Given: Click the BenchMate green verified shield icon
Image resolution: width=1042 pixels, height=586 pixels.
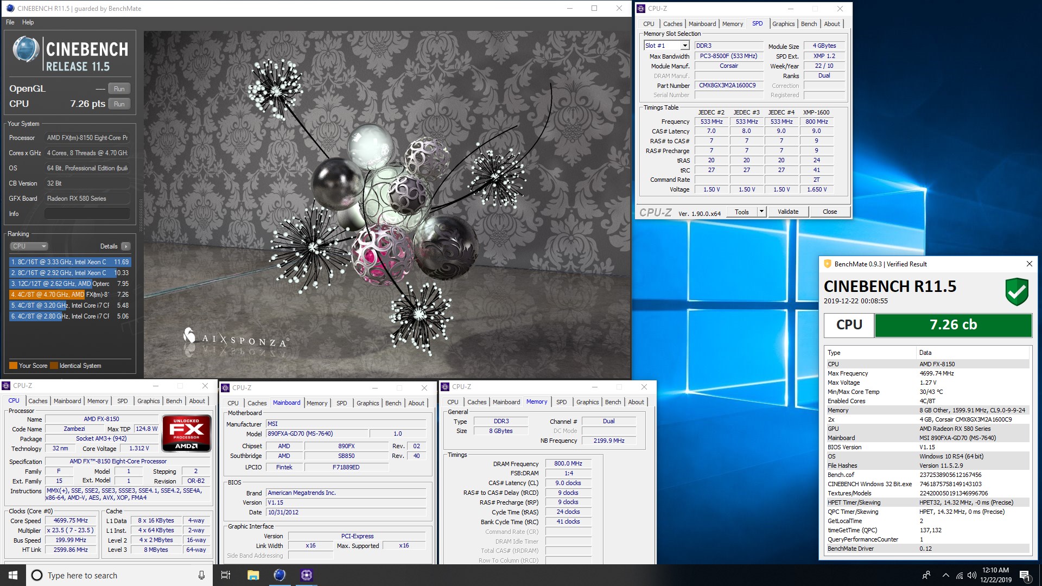Looking at the screenshot, I should [1016, 292].
